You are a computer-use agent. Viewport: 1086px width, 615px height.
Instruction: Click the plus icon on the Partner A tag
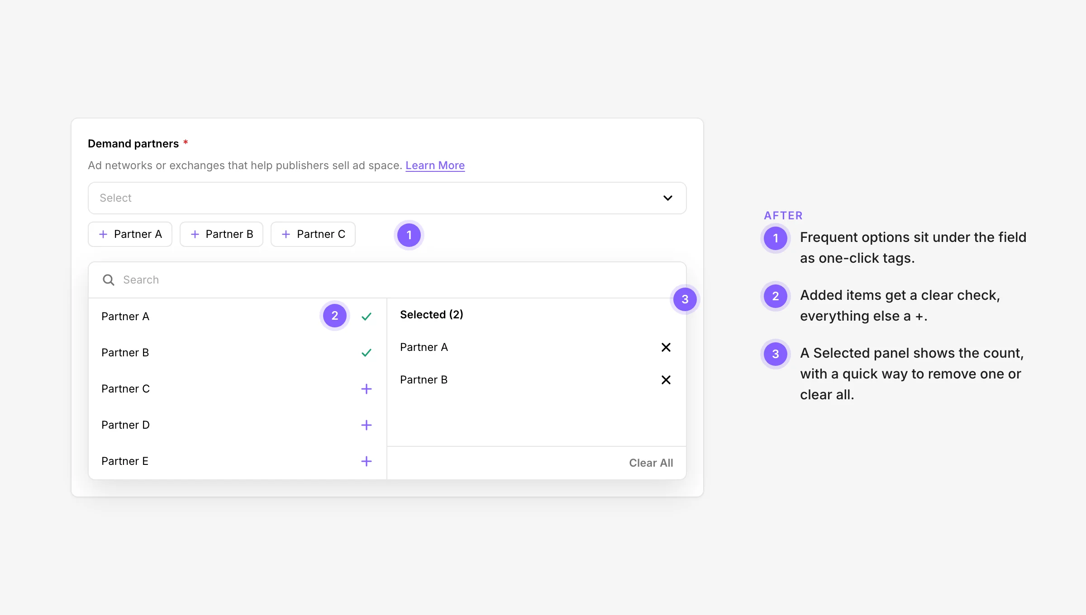tap(103, 234)
